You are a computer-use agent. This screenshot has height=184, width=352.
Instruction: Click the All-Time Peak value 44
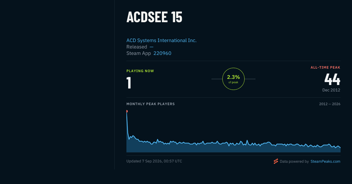tap(332, 79)
